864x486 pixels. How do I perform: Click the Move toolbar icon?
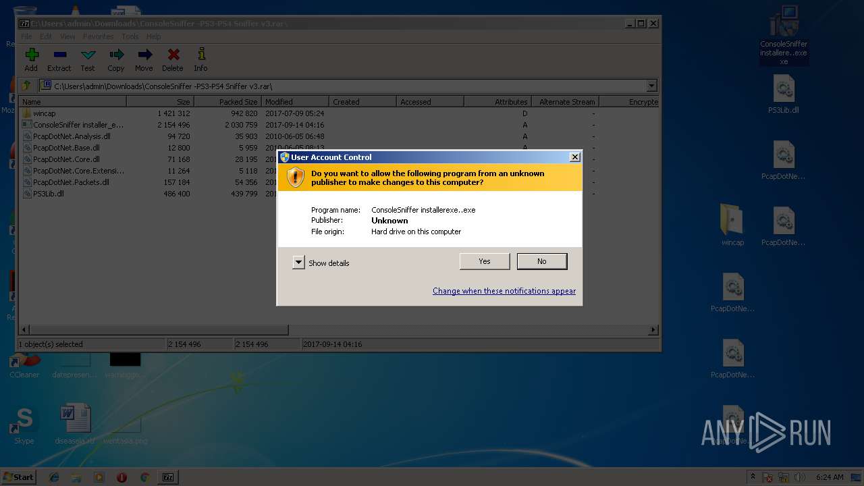[x=144, y=55]
